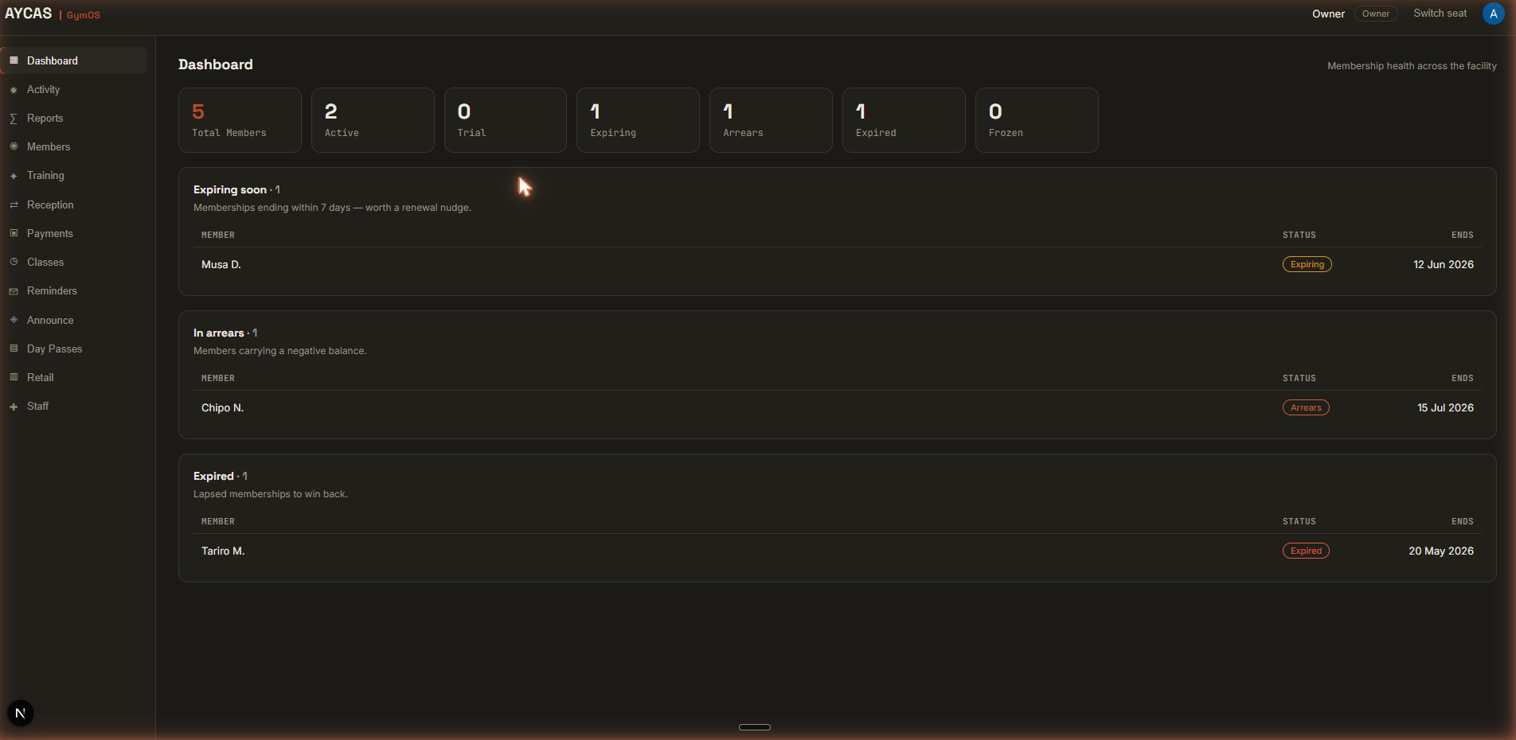This screenshot has height=740, width=1516.
Task: Select the Active stat card
Action: coord(373,120)
